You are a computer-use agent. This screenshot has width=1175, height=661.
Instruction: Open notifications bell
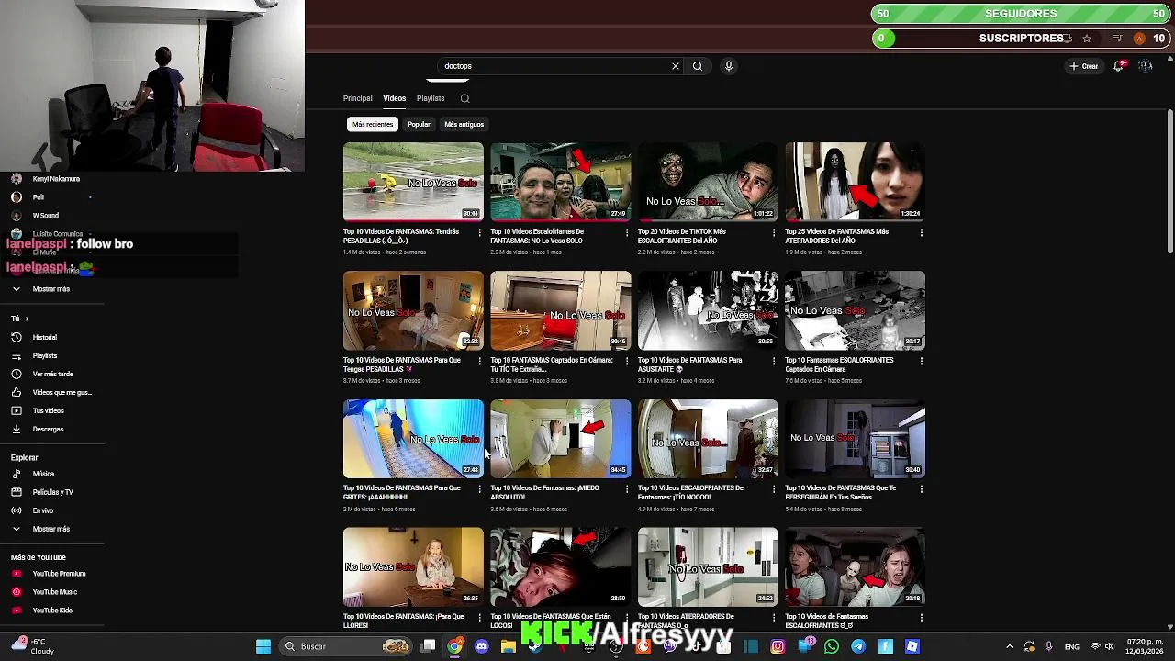1119,66
